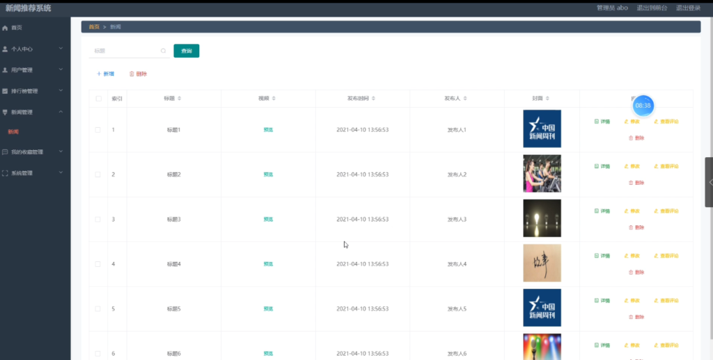Click 修改 pencil for the 标题2 row
Image resolution: width=713 pixels, height=360 pixels.
632,166
